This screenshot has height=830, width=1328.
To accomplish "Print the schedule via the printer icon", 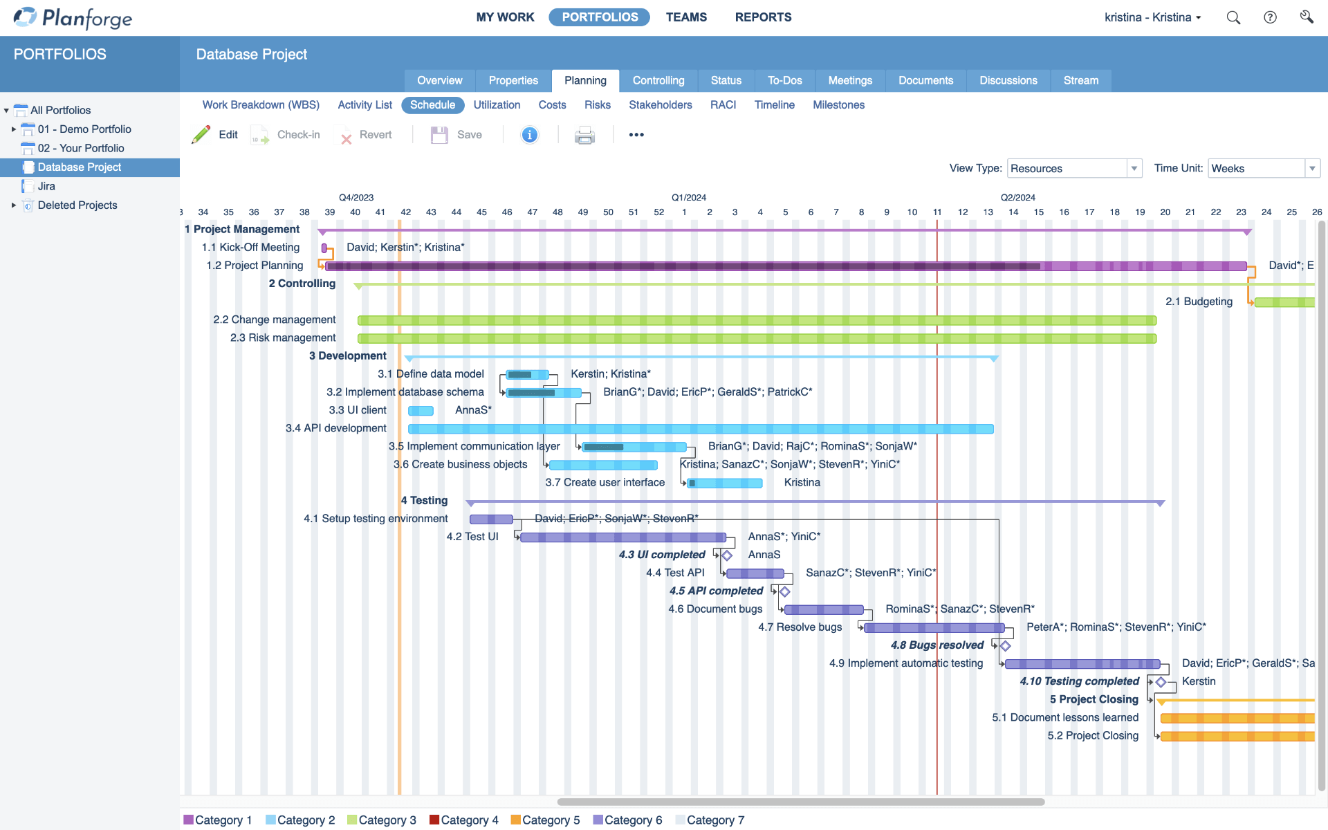I will pos(584,136).
